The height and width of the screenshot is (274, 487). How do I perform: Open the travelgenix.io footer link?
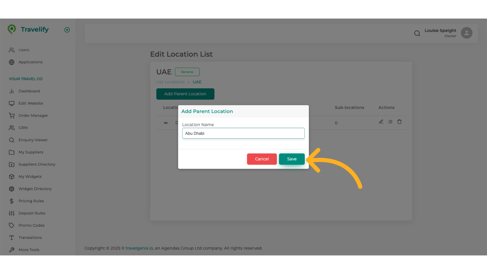pyautogui.click(x=139, y=248)
